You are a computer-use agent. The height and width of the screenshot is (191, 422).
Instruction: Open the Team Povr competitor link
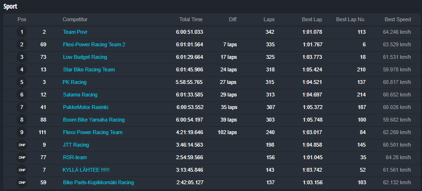point(75,32)
